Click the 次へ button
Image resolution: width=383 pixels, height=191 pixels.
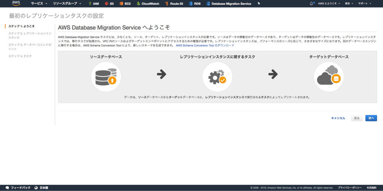[371, 118]
